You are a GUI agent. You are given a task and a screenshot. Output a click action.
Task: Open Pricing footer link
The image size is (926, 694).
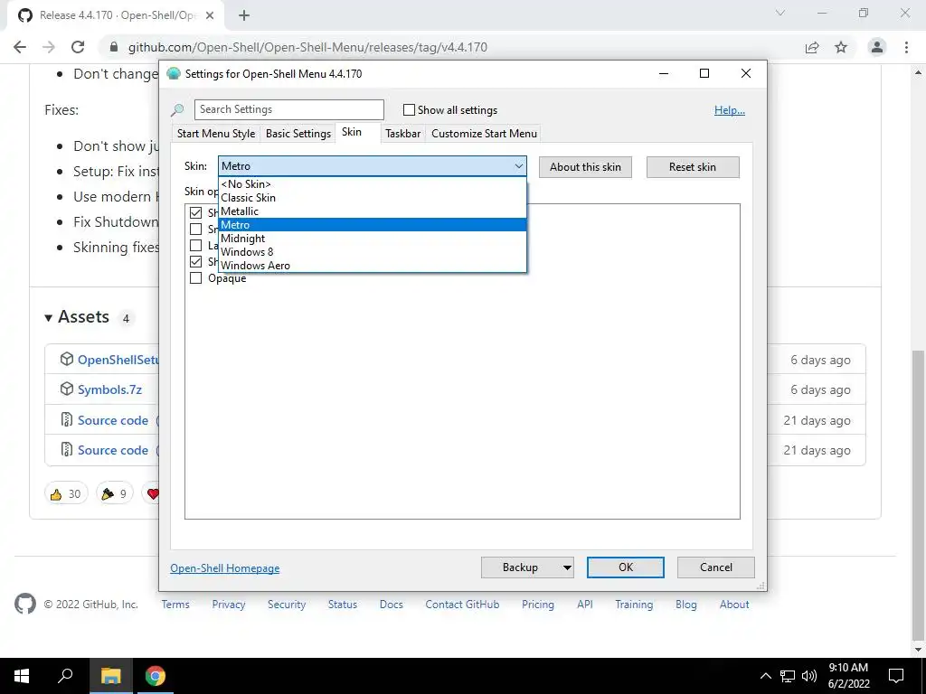click(538, 605)
